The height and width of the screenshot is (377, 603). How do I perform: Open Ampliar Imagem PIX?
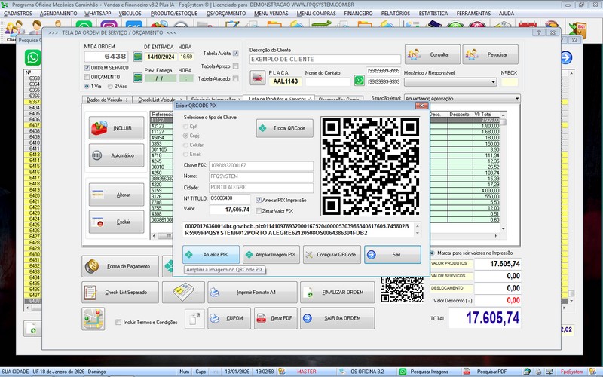[x=271, y=255]
